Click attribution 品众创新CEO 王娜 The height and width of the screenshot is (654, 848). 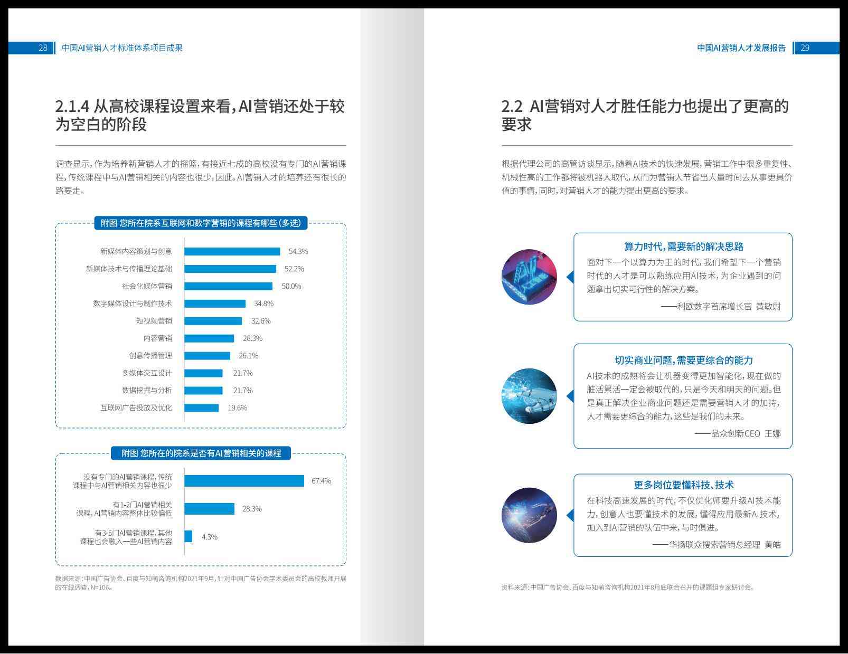point(738,433)
